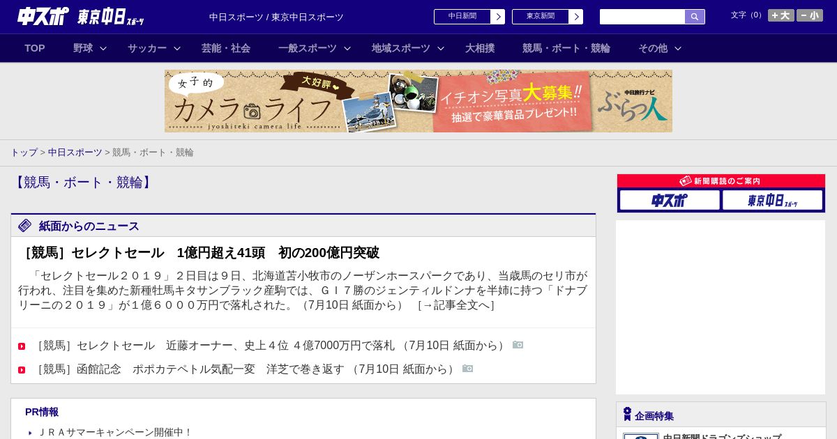This screenshot has height=439, width=837.
Task: Click the カメラライフ banner advertisement
Action: coord(418,101)
